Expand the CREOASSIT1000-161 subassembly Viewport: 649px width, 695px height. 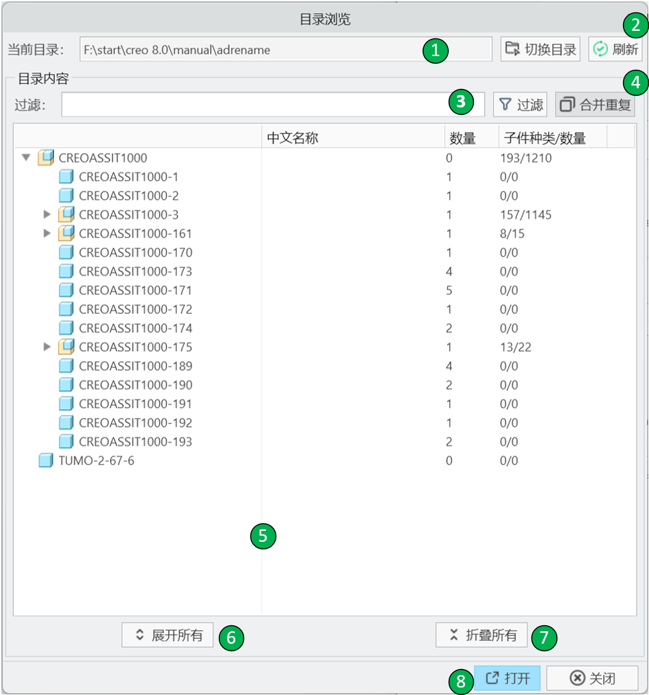point(47,234)
